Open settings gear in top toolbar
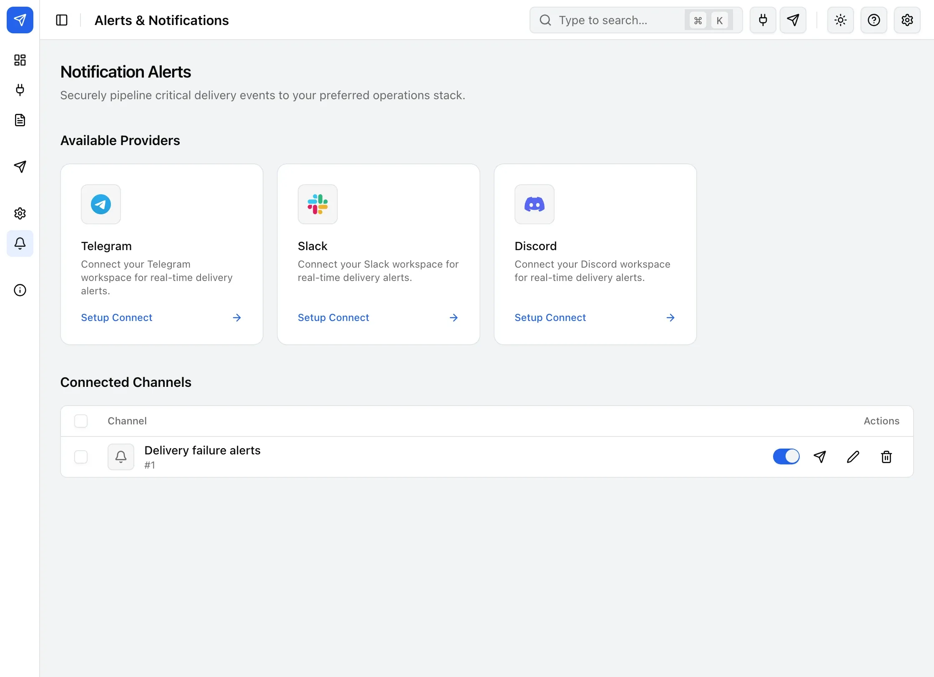Image resolution: width=934 pixels, height=677 pixels. coord(907,20)
